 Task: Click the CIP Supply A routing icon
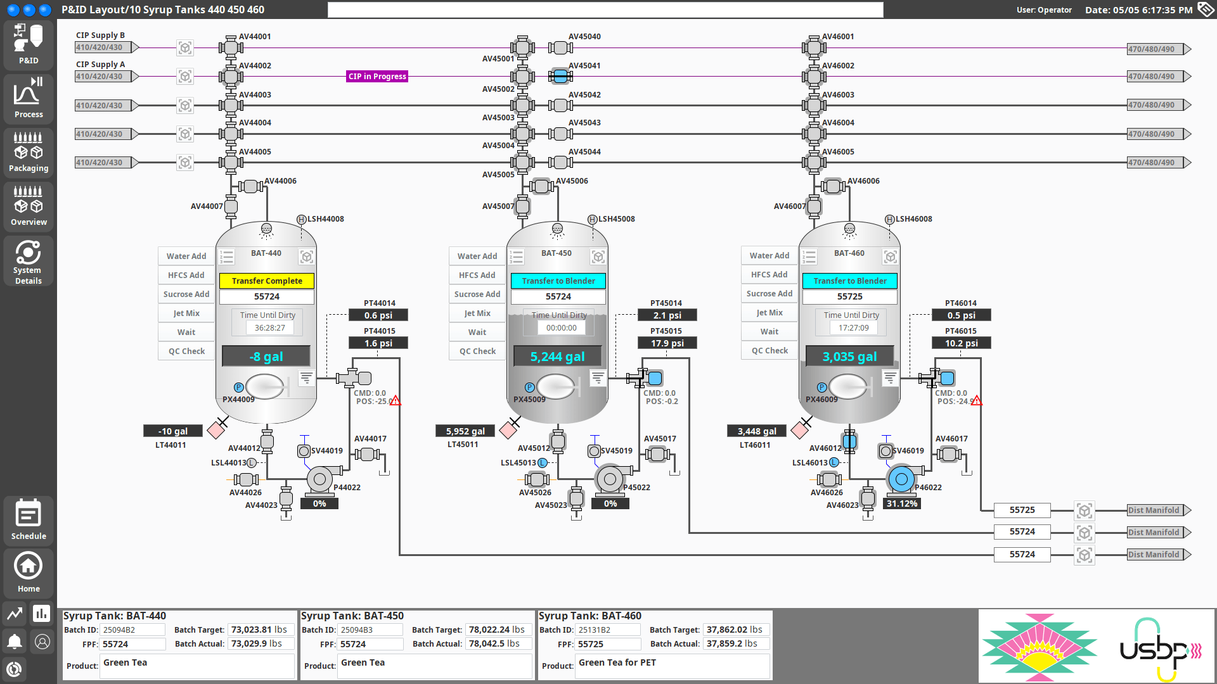[184, 76]
